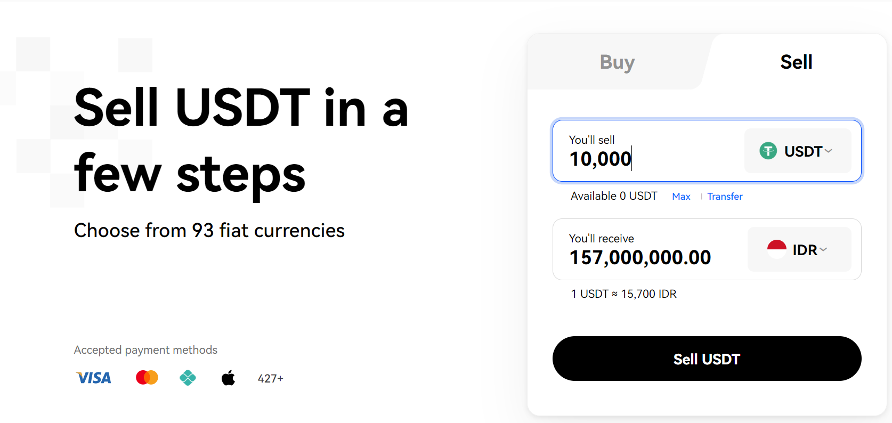
Task: Click the Indonesian flag icon
Action: coord(776,249)
